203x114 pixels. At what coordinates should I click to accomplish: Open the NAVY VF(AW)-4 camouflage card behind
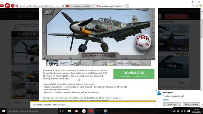[x=174, y=38]
